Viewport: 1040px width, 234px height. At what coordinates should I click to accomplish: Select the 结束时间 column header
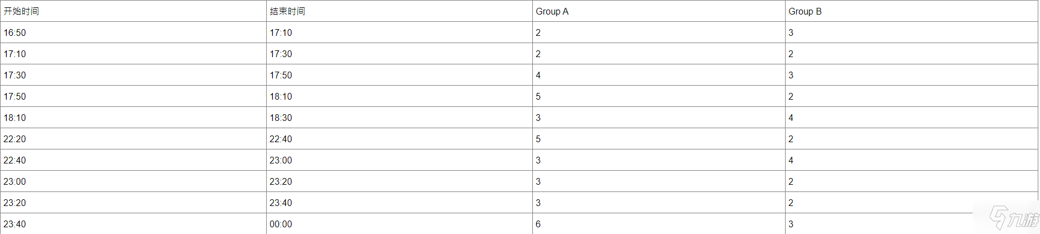(400, 11)
